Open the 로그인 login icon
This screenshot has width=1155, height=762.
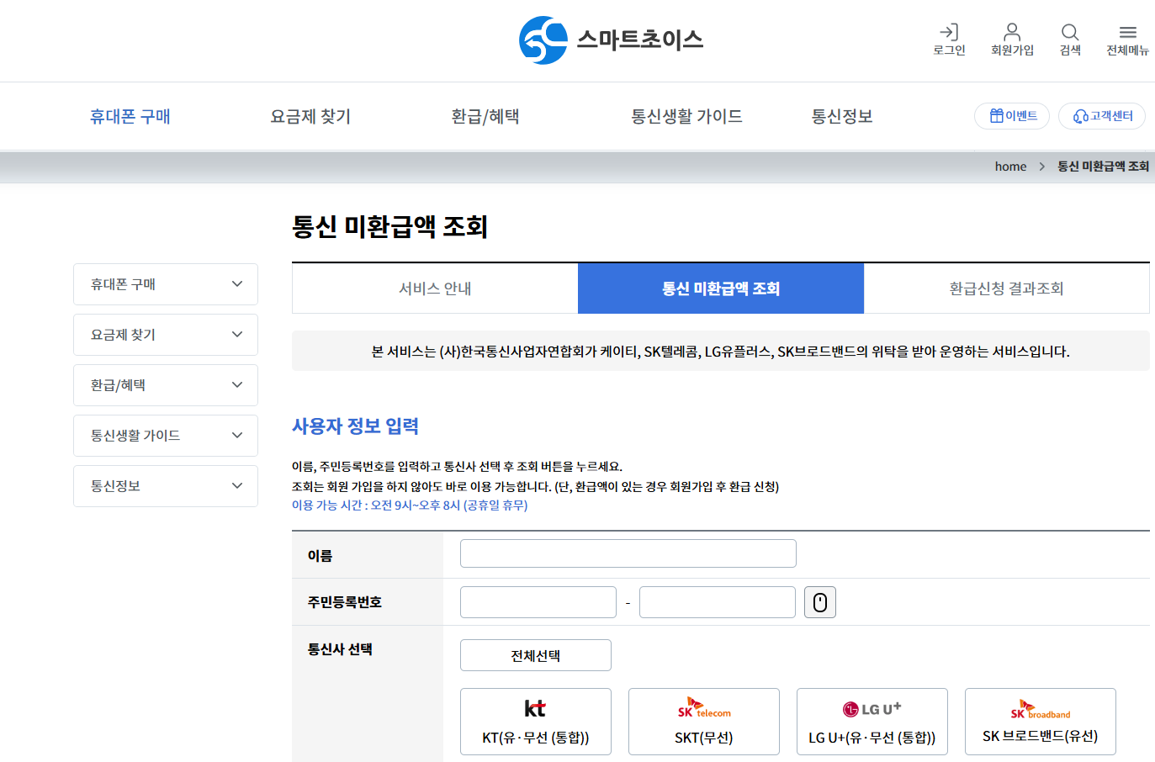[x=949, y=40]
